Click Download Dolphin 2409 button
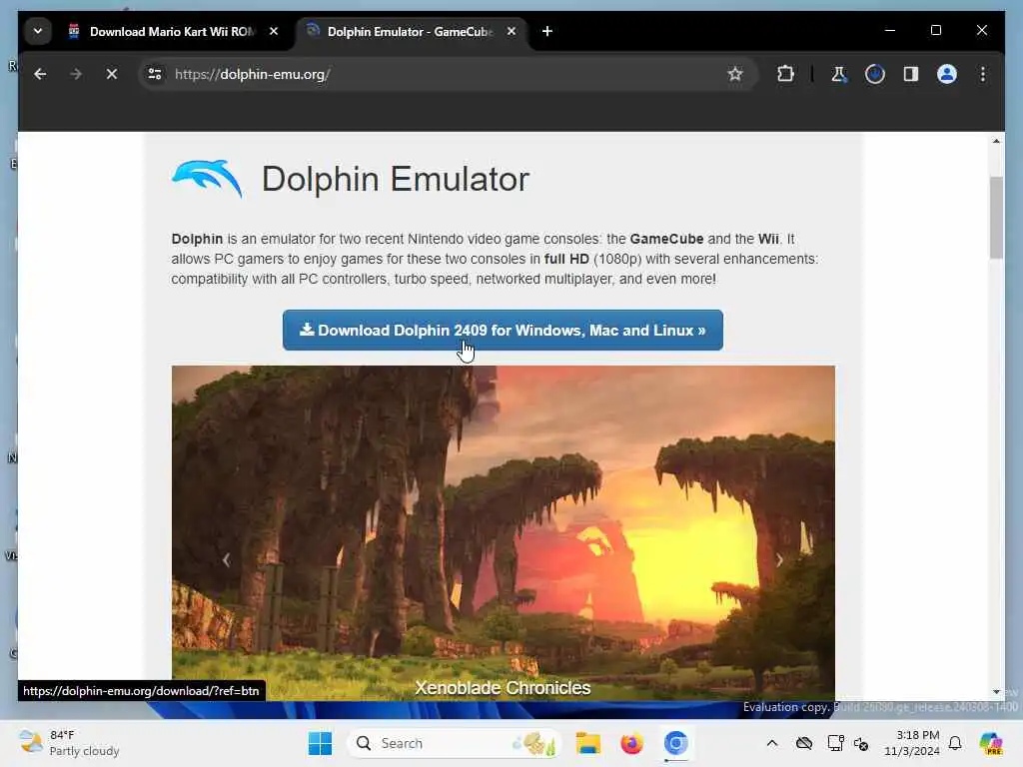 click(x=503, y=330)
